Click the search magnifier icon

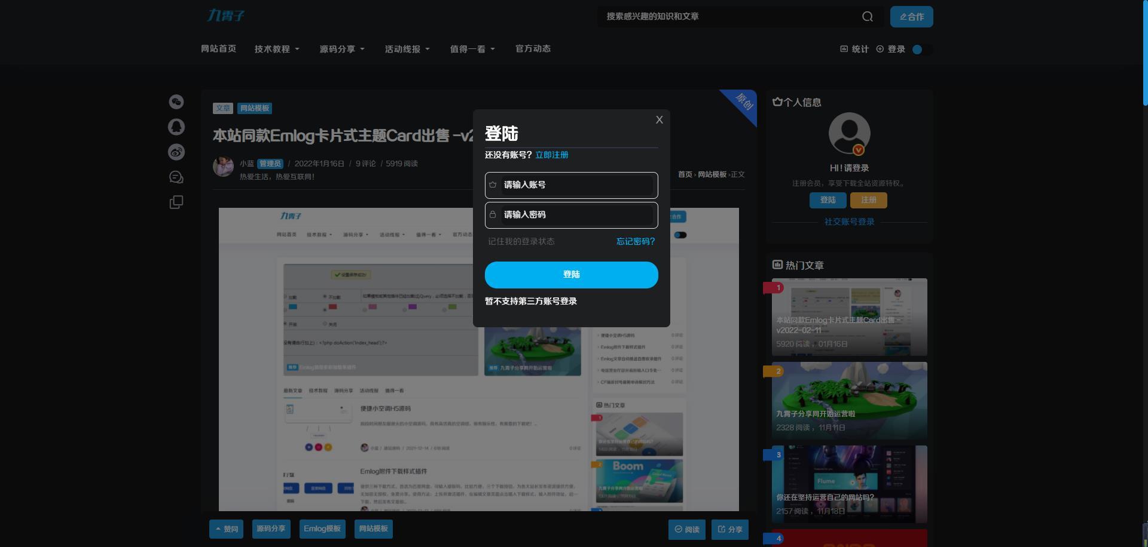pyautogui.click(x=868, y=17)
